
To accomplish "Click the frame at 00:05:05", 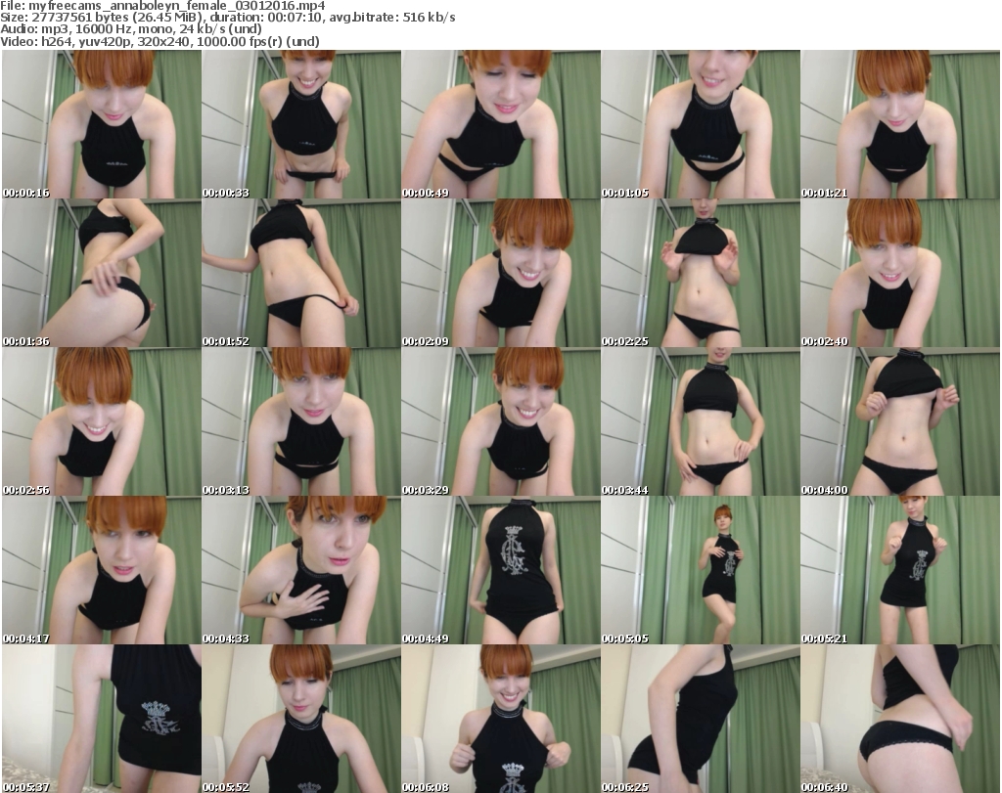I will click(x=701, y=570).
